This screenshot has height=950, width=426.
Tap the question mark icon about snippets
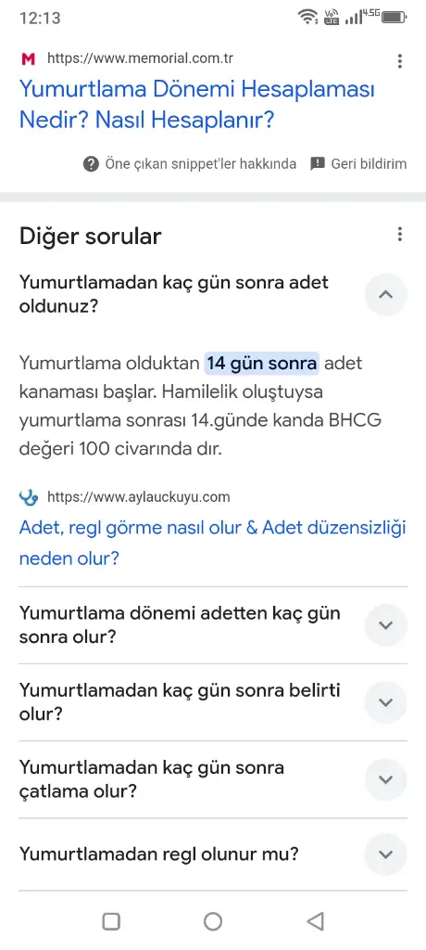coord(91,163)
